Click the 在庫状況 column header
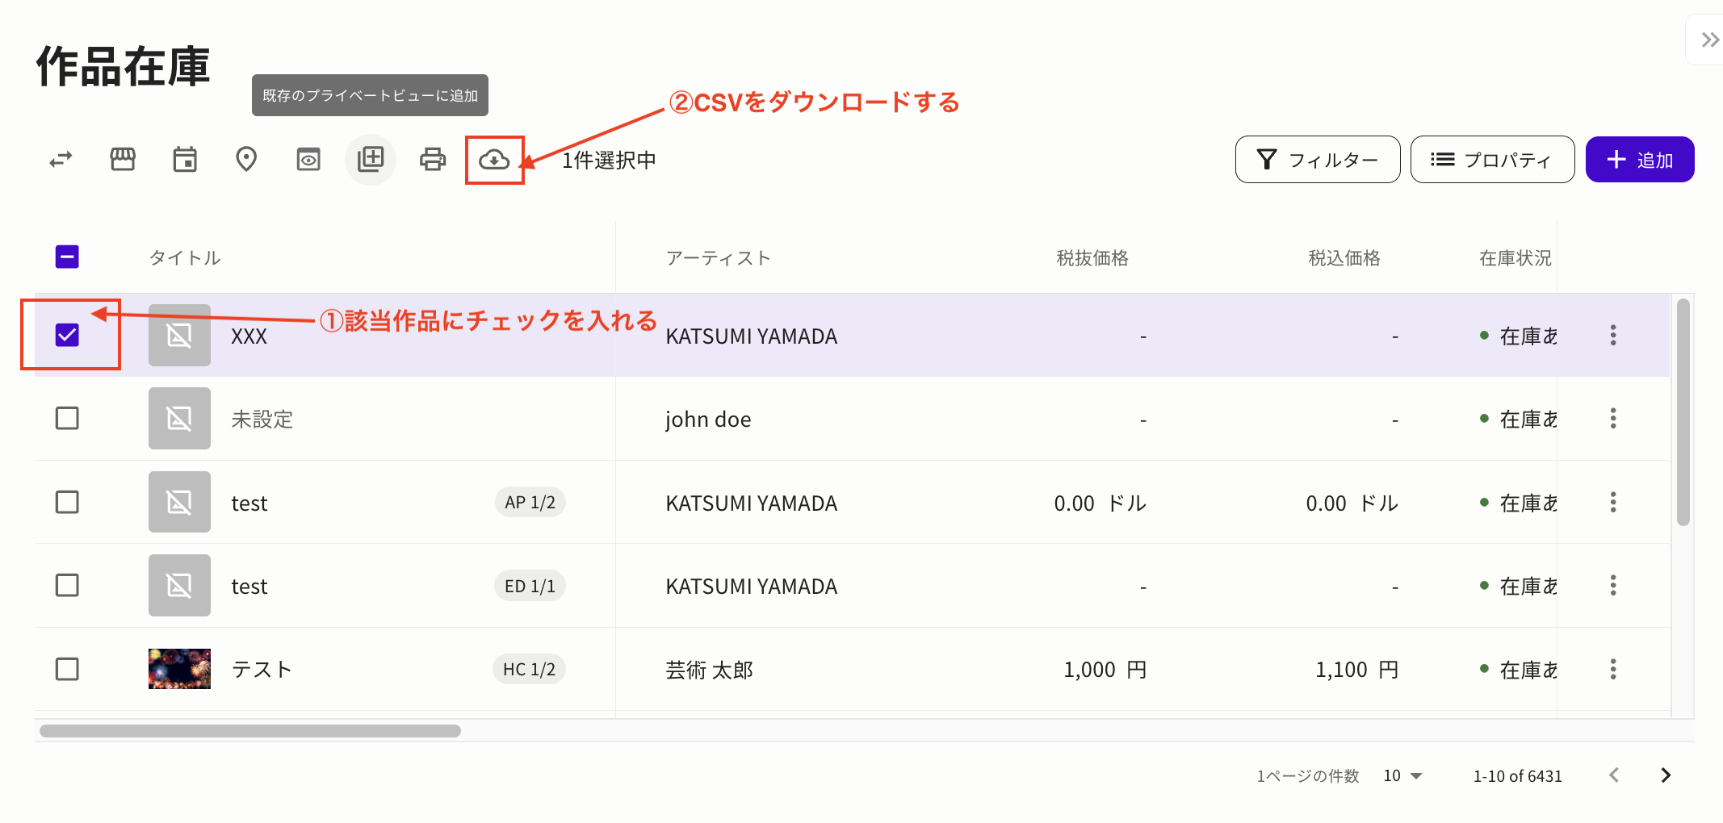1723x823 pixels. pyautogui.click(x=1515, y=257)
